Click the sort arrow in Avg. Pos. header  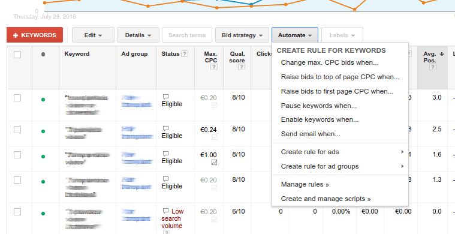point(442,54)
